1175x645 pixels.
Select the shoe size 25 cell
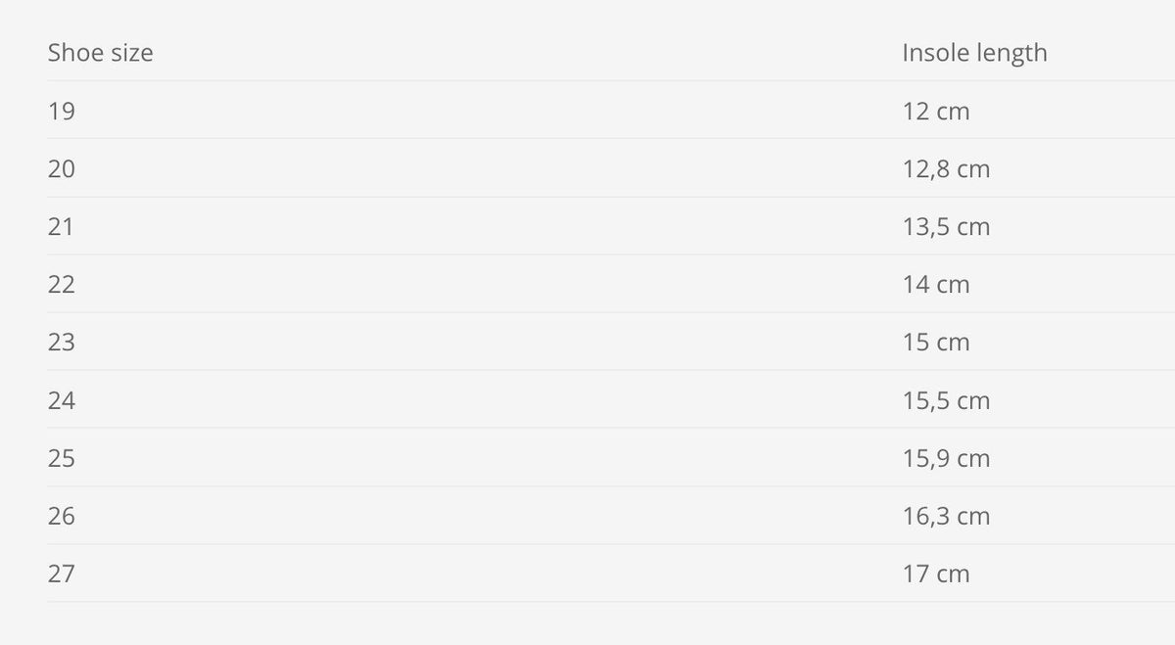[62, 457]
